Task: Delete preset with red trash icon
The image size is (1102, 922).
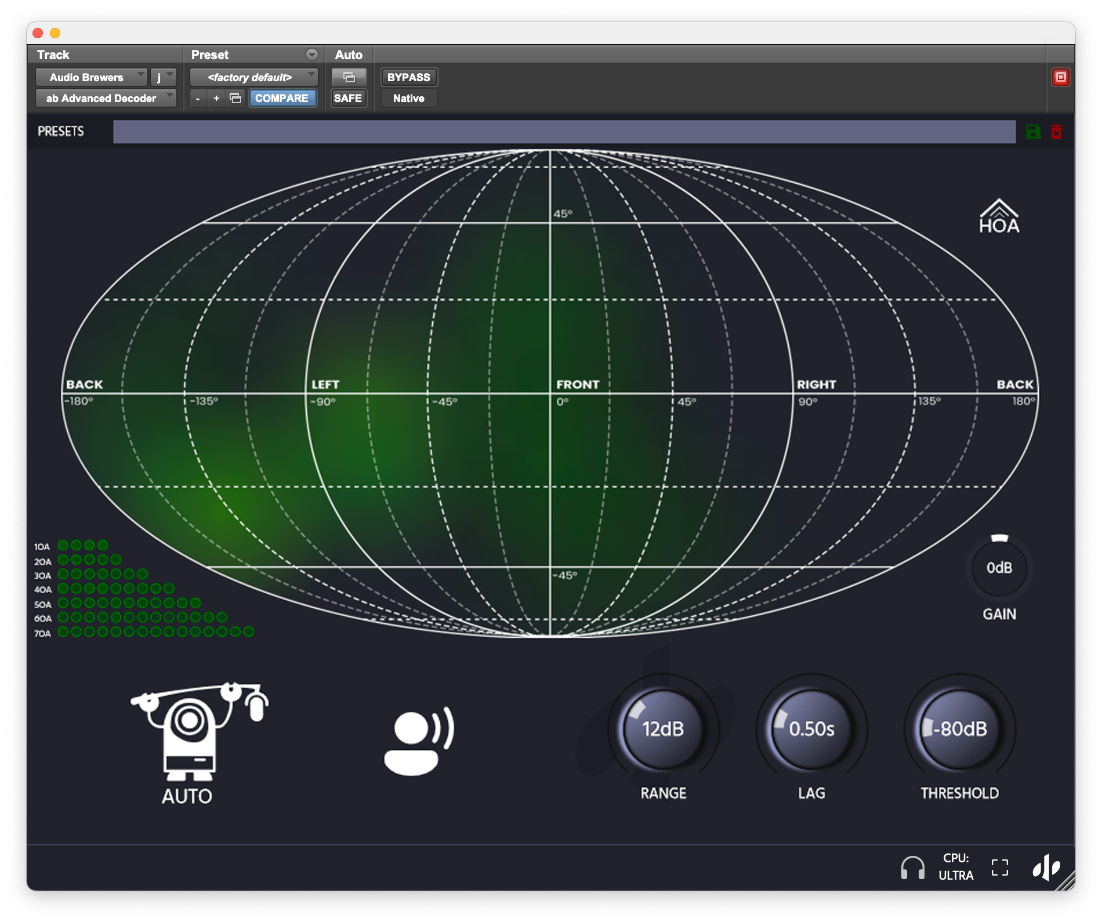Action: point(1056,132)
